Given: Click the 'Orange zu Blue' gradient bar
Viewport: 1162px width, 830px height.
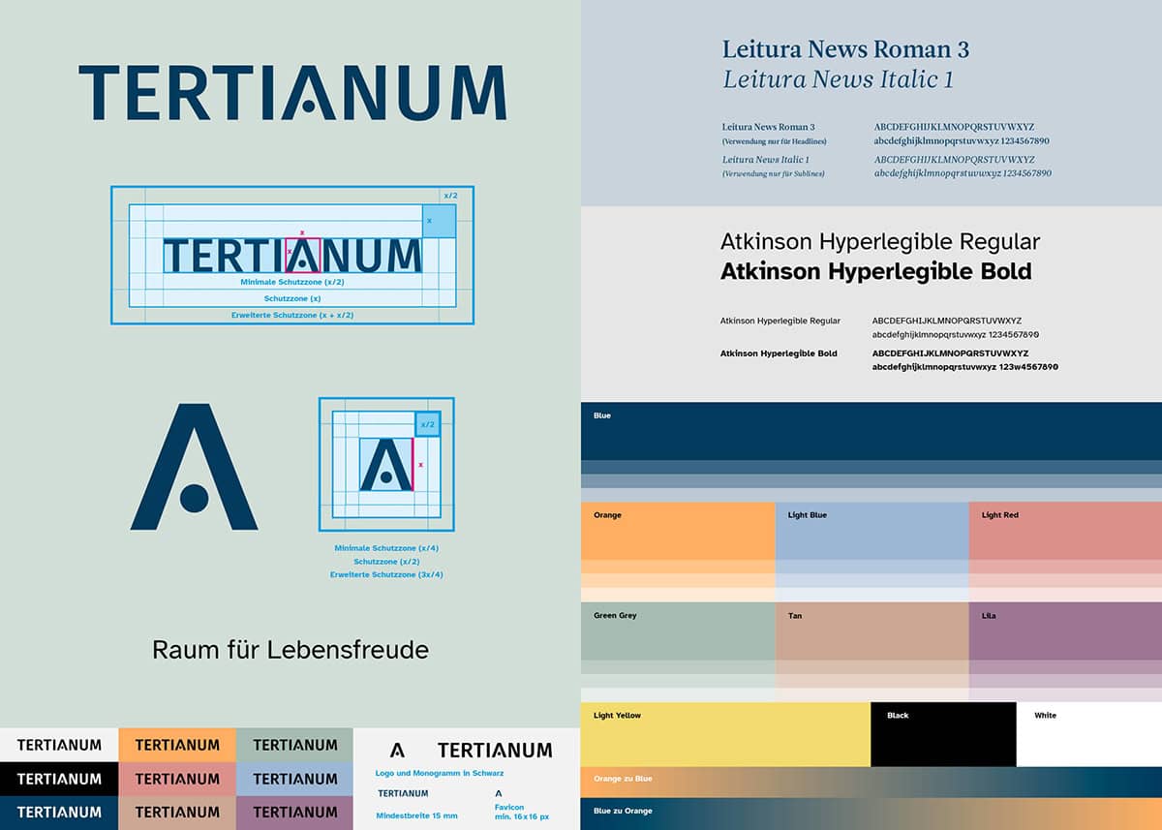Looking at the screenshot, I should tap(871, 782).
